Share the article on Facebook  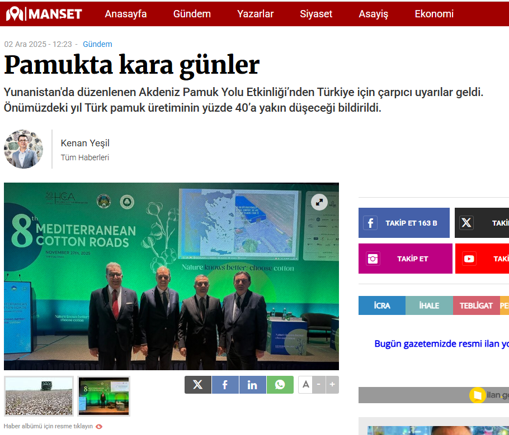click(x=225, y=385)
